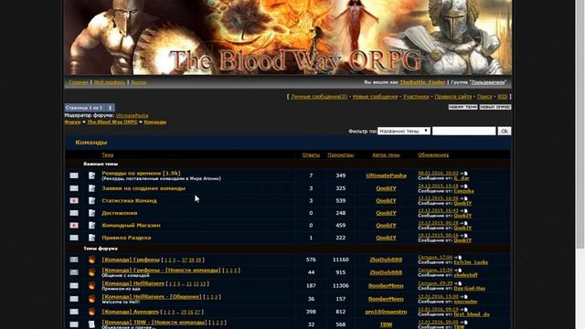The width and height of the screenshot is (585, 329).
Task: Open the Участники link
Action: click(x=416, y=97)
